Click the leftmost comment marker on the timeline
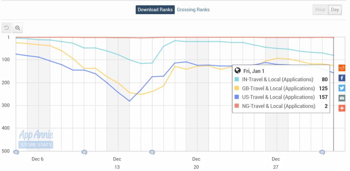The height and width of the screenshot is (171, 350). [16, 152]
